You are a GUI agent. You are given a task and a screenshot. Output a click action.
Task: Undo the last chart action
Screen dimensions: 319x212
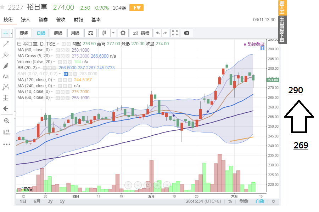(x=158, y=33)
